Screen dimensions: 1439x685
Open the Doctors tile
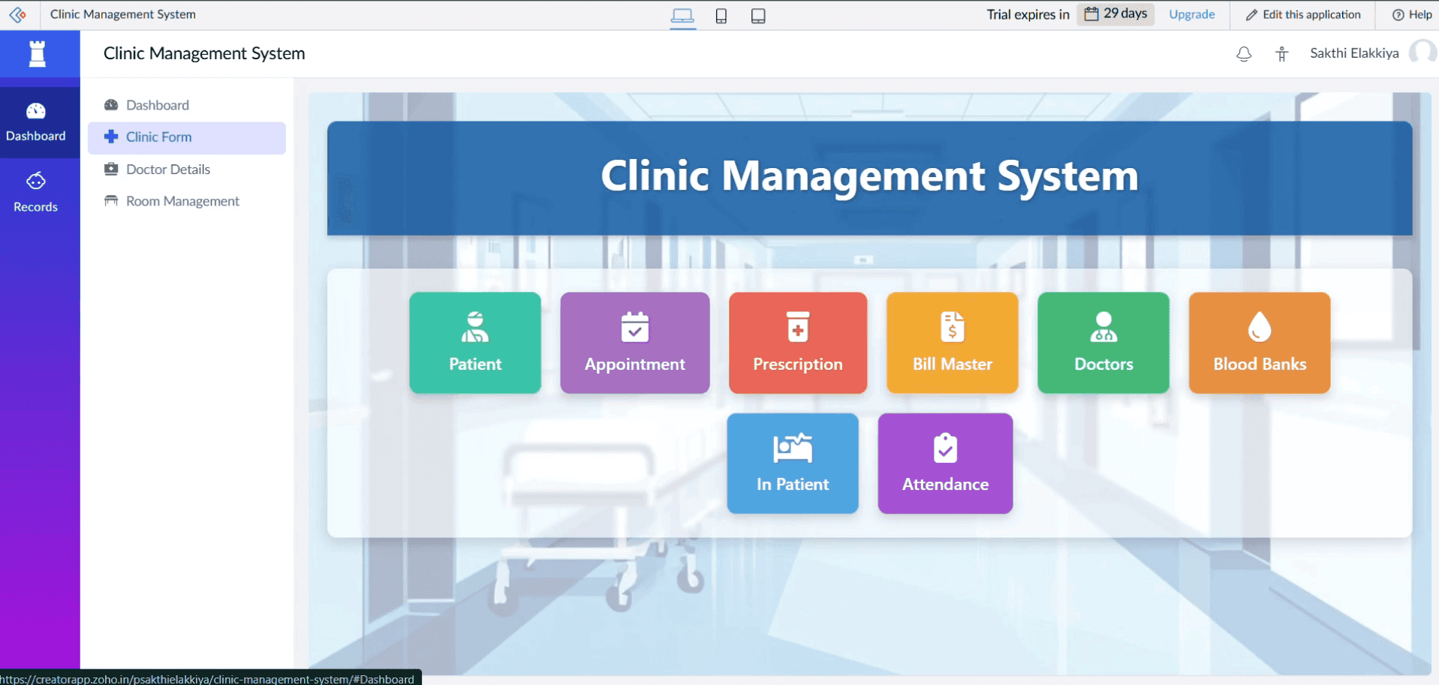tap(1103, 343)
